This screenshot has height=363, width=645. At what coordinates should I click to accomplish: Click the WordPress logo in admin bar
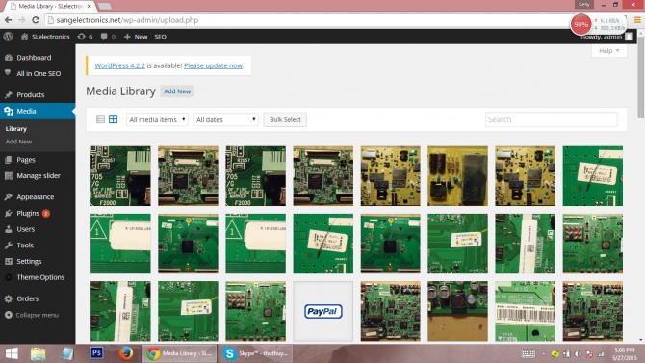click(x=8, y=37)
